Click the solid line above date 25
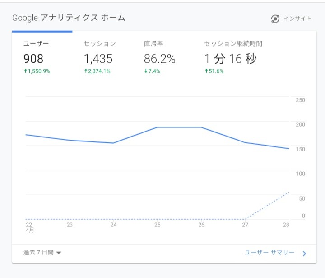The width and height of the screenshot is (325, 278). [158, 127]
